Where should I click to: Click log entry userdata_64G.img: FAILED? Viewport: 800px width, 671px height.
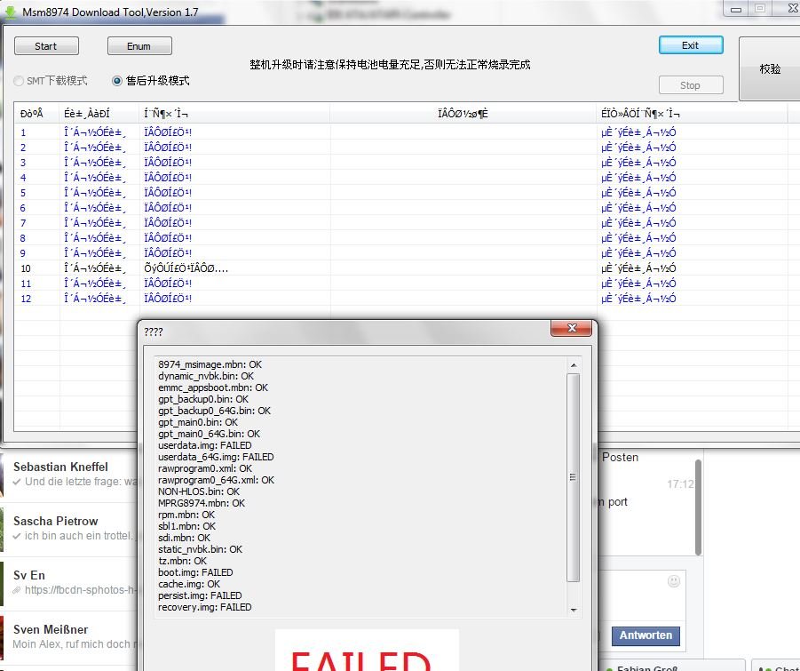(x=216, y=457)
